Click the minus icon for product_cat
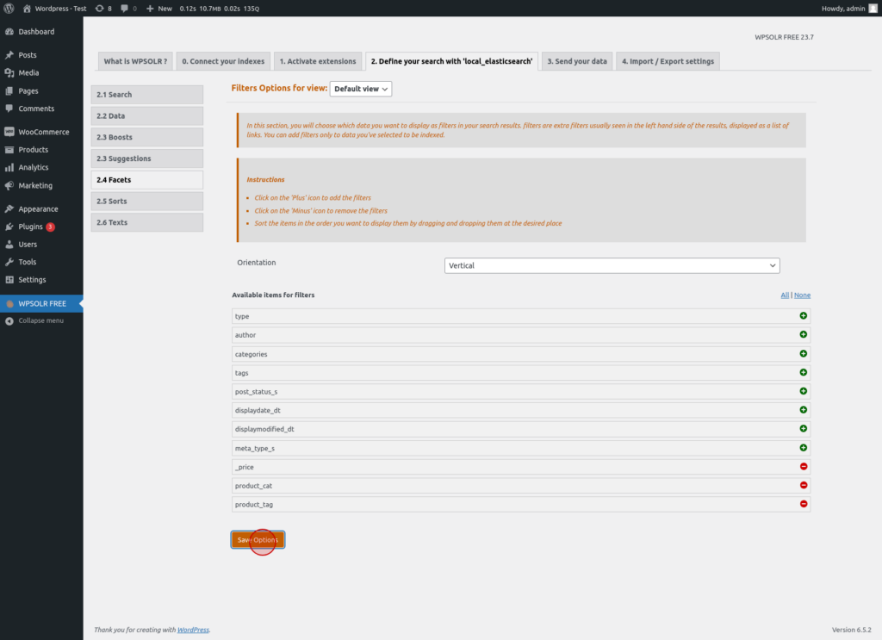882x640 pixels. (804, 485)
